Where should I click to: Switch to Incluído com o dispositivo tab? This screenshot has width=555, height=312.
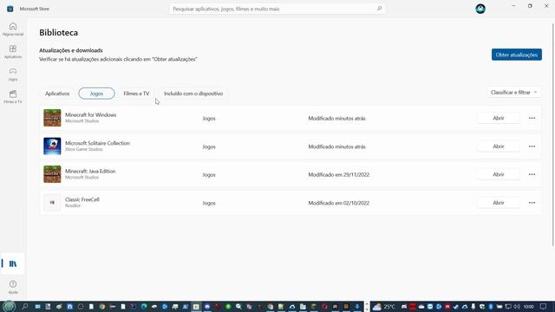193,94
